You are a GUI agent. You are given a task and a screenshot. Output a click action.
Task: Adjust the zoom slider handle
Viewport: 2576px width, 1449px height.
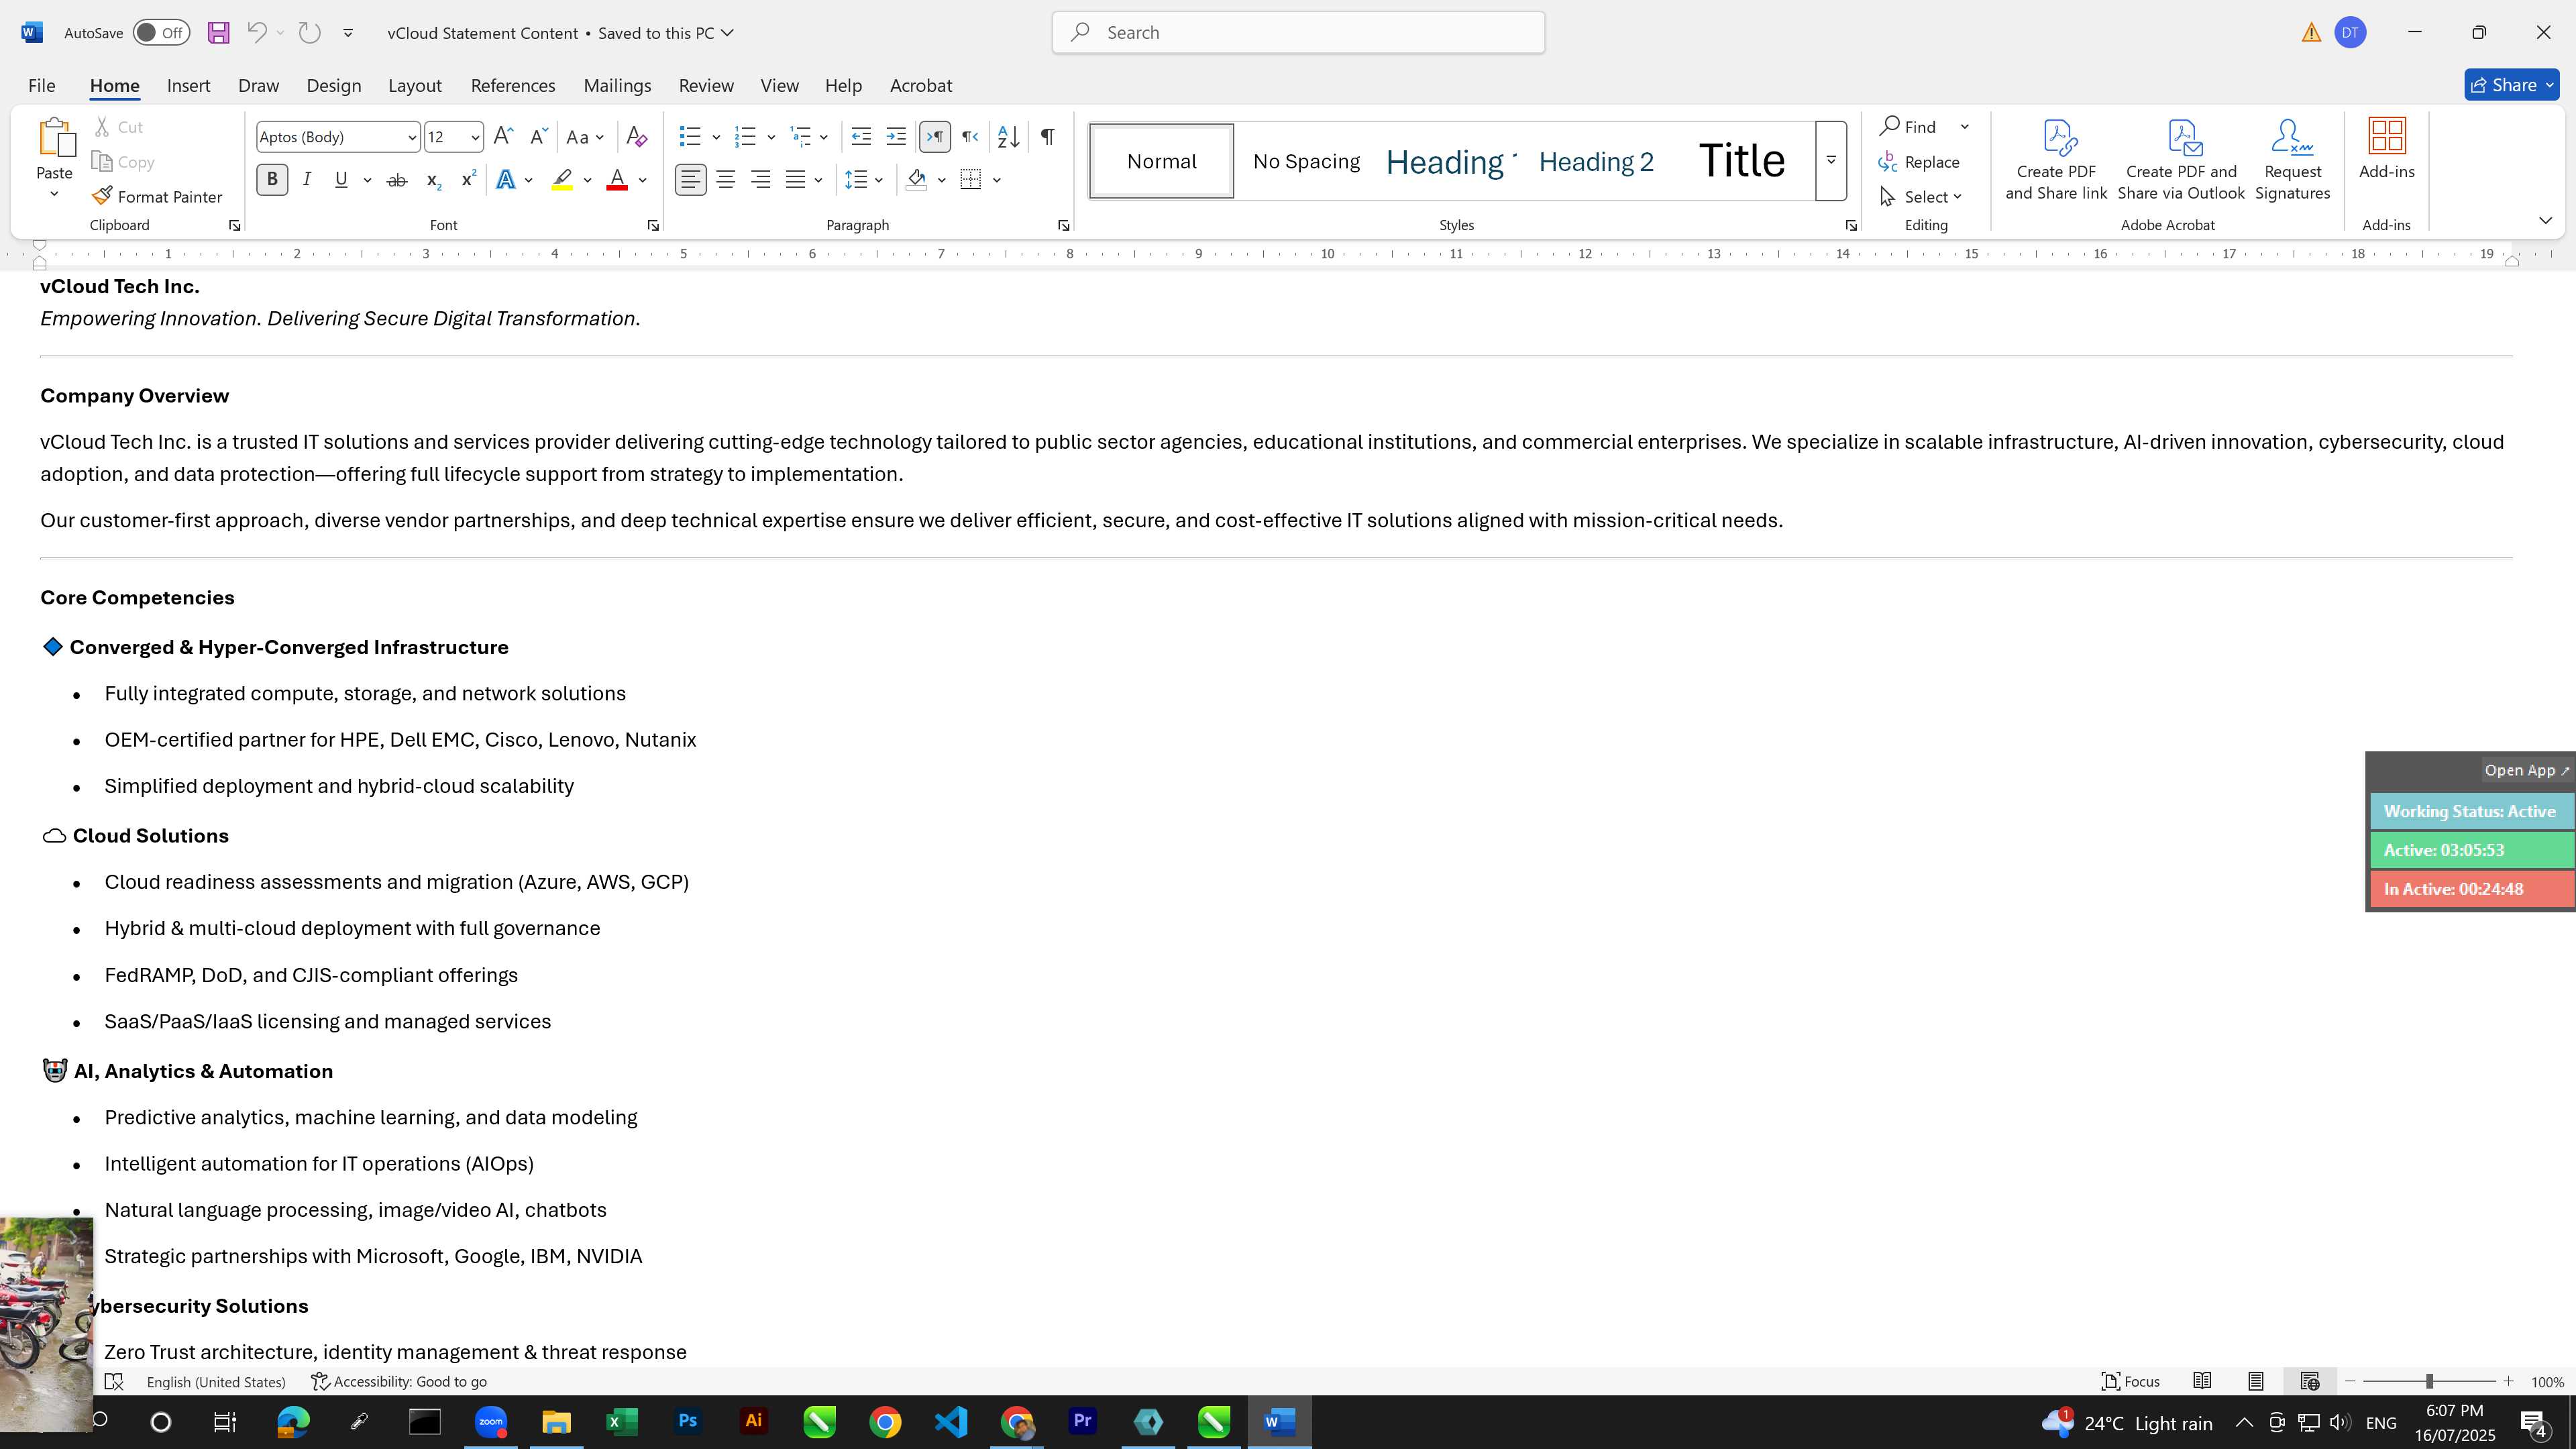pyautogui.click(x=2429, y=1381)
